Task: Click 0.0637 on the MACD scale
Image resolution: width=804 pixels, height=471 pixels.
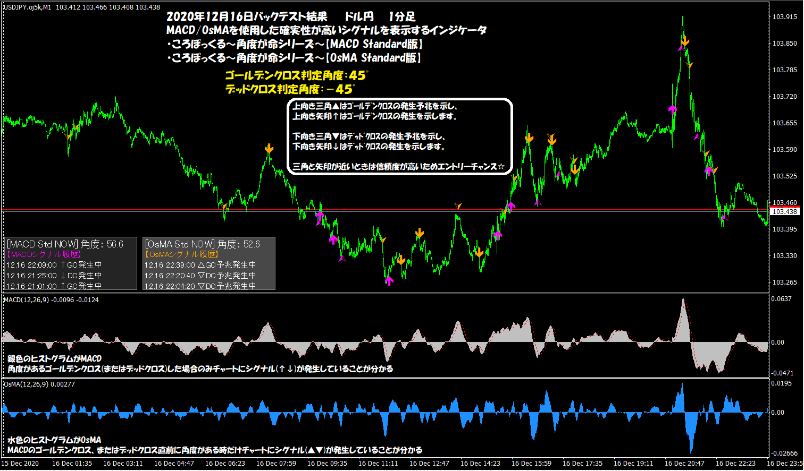Action: coord(781,299)
